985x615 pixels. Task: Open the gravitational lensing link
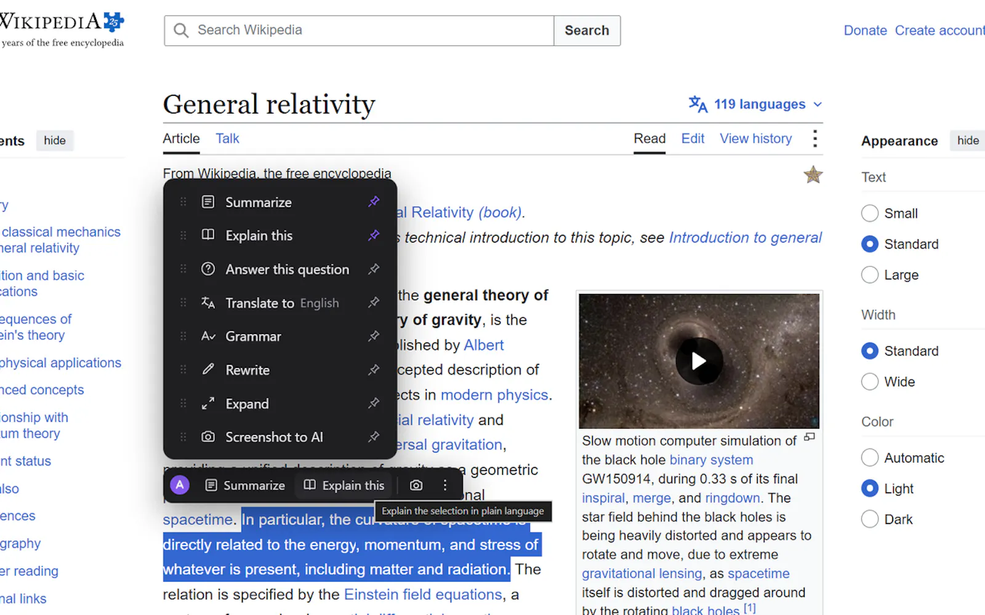click(641, 574)
